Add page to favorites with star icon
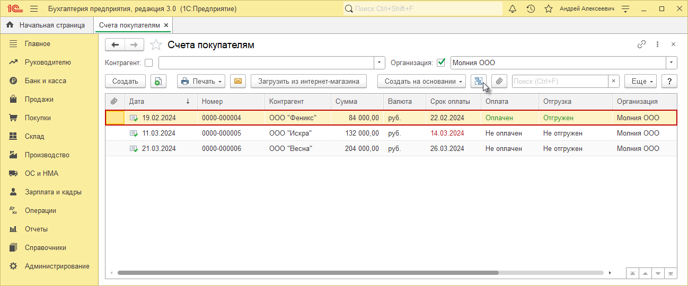 [x=155, y=45]
